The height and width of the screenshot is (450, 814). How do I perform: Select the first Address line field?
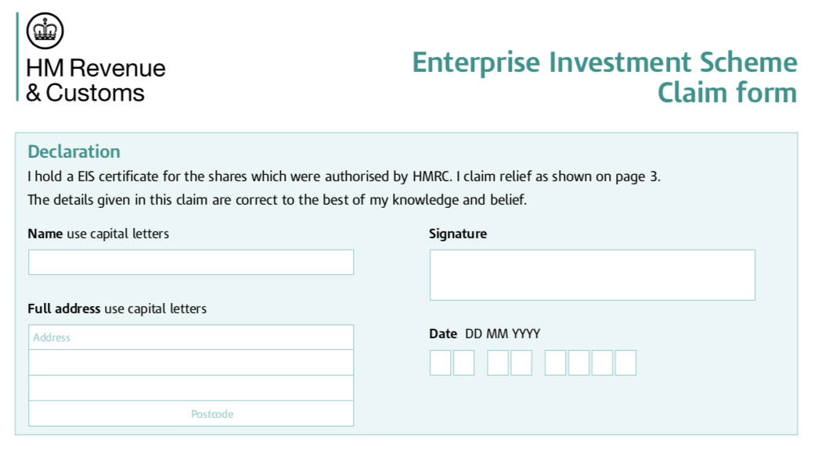[191, 337]
